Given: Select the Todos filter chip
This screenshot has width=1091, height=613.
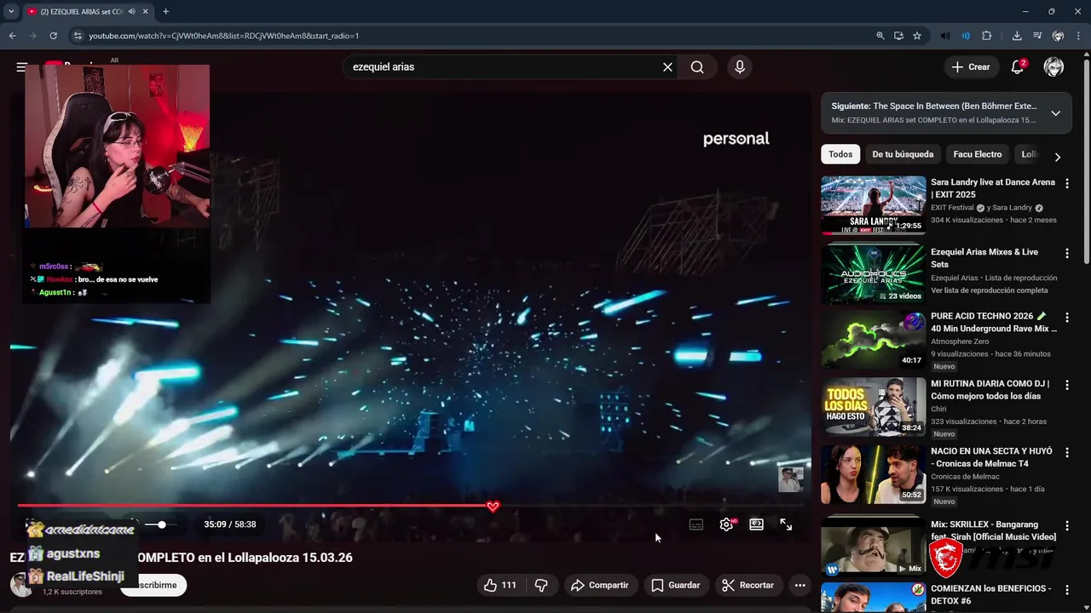Looking at the screenshot, I should 840,154.
